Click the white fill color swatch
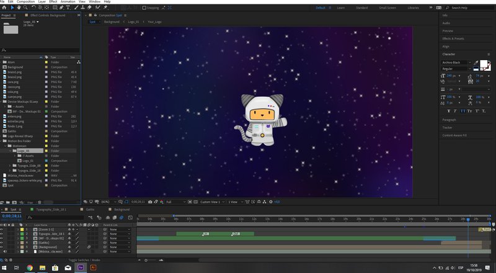This screenshot has height=273, width=496. pos(484,63)
